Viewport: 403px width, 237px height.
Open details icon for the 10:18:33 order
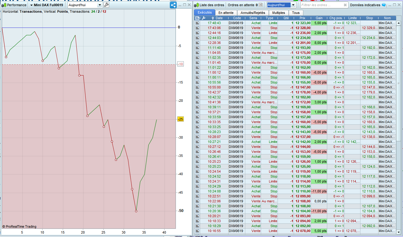[197, 221]
